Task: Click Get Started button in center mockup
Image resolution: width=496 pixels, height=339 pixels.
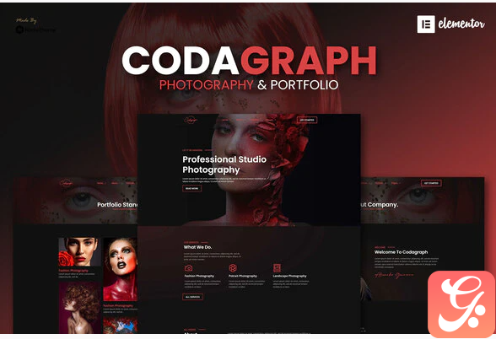Action: tap(307, 120)
